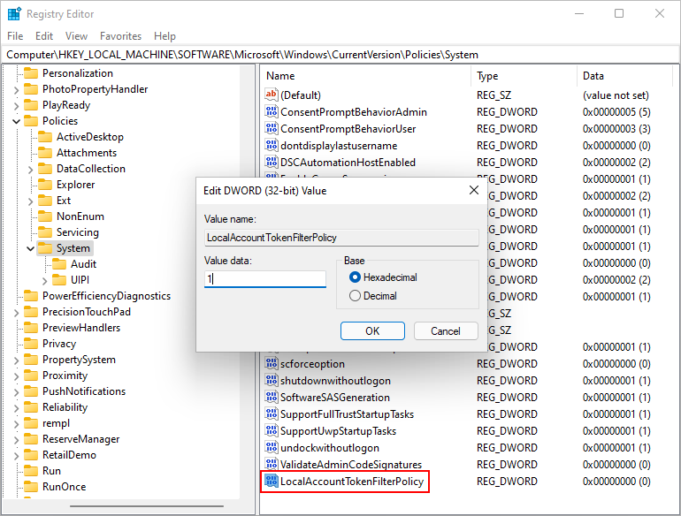Click the ActiveDesktop folder icon
The image size is (681, 516).
45,137
